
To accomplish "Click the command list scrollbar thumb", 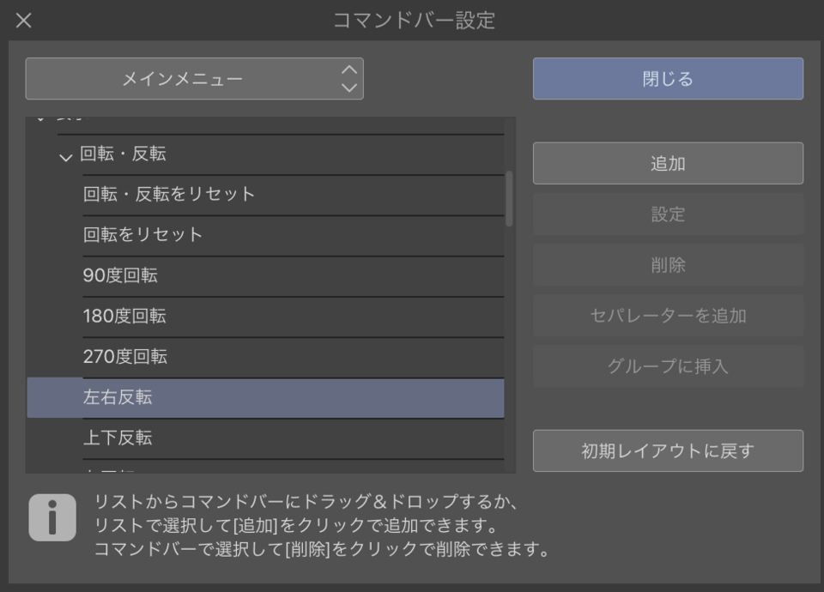I will tap(509, 198).
